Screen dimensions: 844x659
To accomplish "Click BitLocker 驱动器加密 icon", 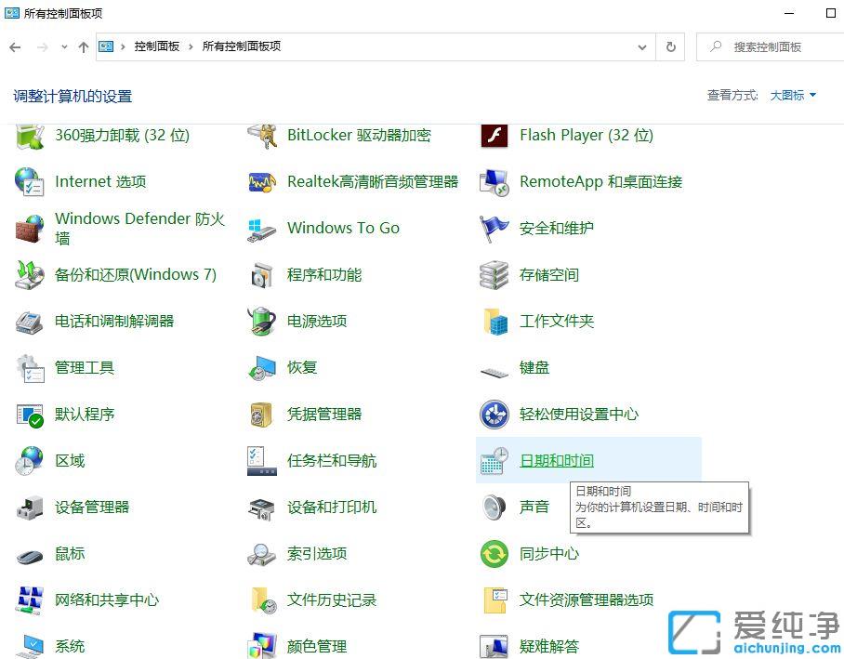I will point(262,136).
